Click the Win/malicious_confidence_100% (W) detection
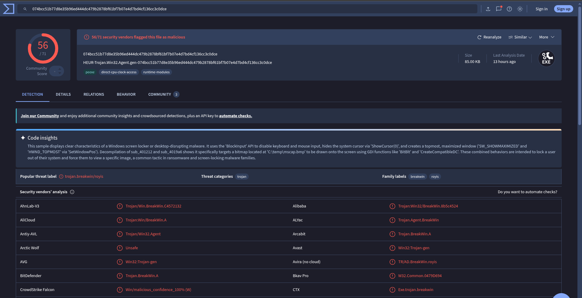582x298 pixels. [x=158, y=290]
